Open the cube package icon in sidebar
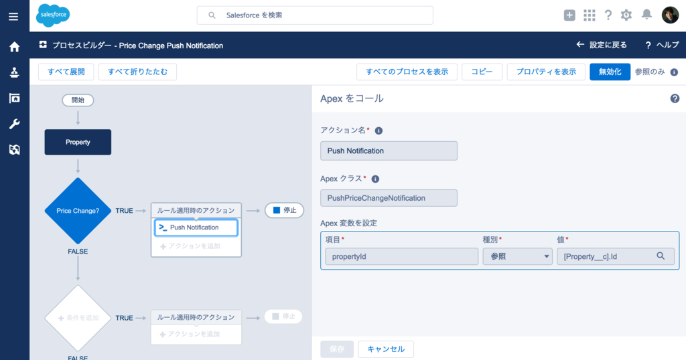This screenshot has width=686, height=360. pyautogui.click(x=15, y=150)
